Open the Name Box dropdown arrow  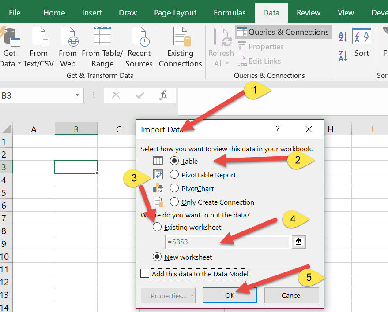[x=77, y=95]
